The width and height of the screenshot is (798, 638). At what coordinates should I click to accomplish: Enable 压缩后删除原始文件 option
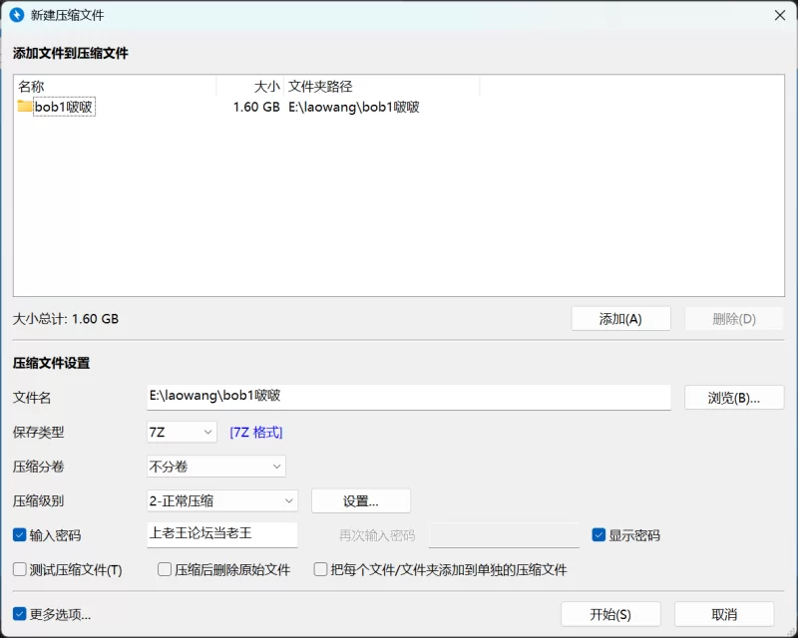point(164,569)
